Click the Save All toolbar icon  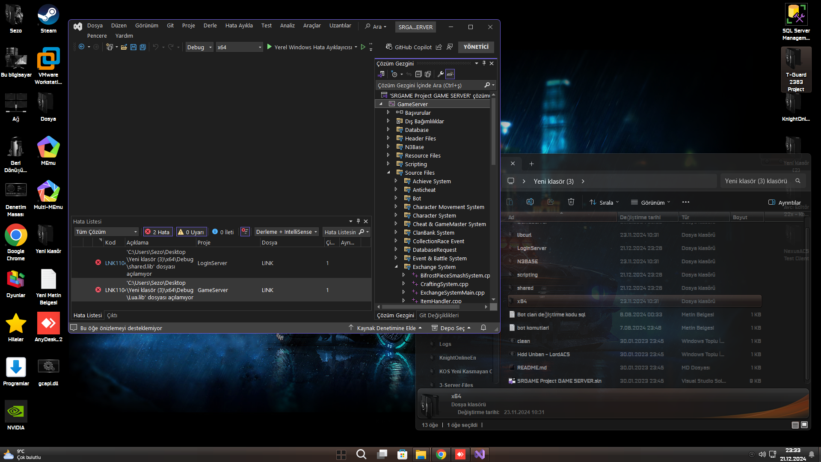[143, 47]
